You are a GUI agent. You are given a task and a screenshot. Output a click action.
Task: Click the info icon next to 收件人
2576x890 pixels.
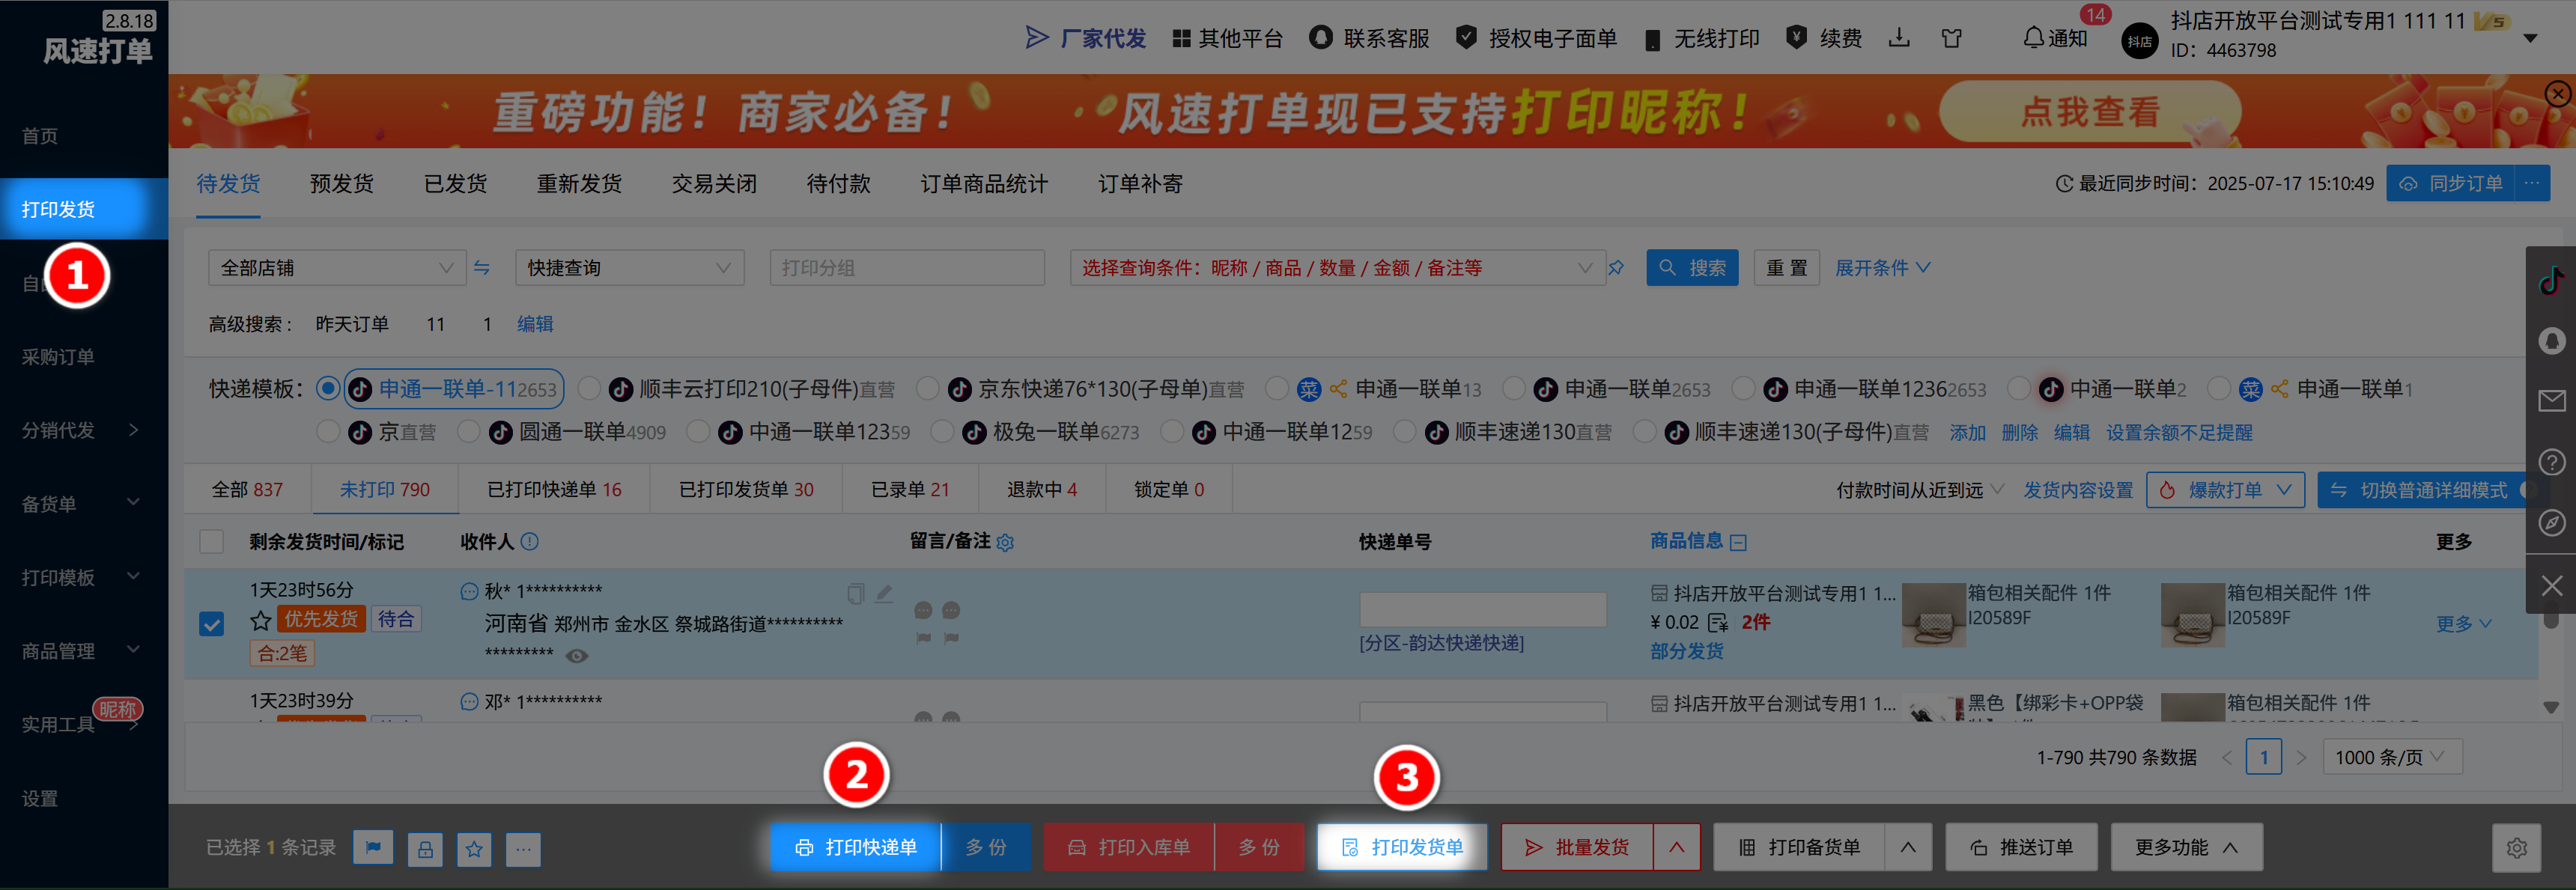coord(530,541)
